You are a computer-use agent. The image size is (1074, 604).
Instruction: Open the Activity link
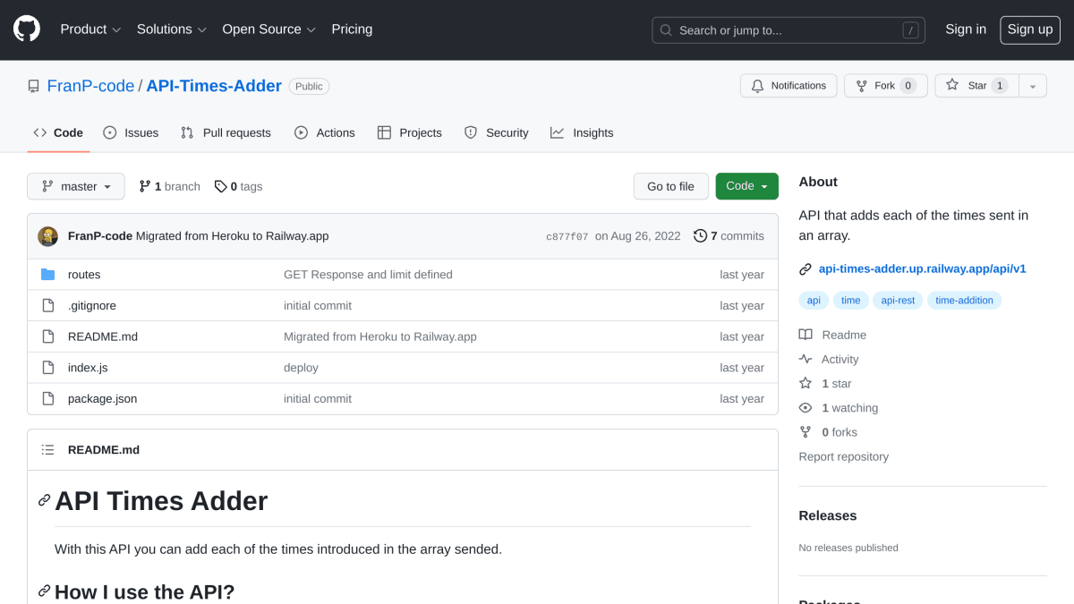(x=829, y=359)
